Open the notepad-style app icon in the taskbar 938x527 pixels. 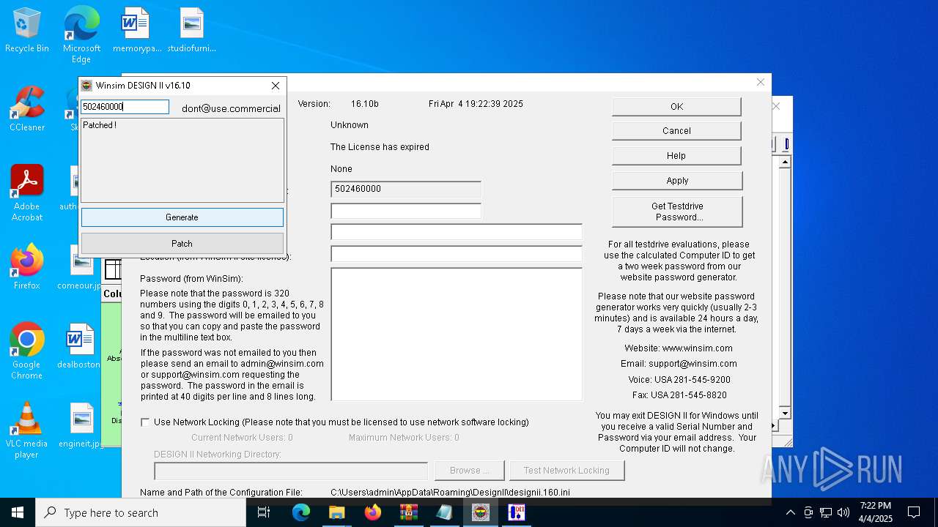(x=445, y=512)
